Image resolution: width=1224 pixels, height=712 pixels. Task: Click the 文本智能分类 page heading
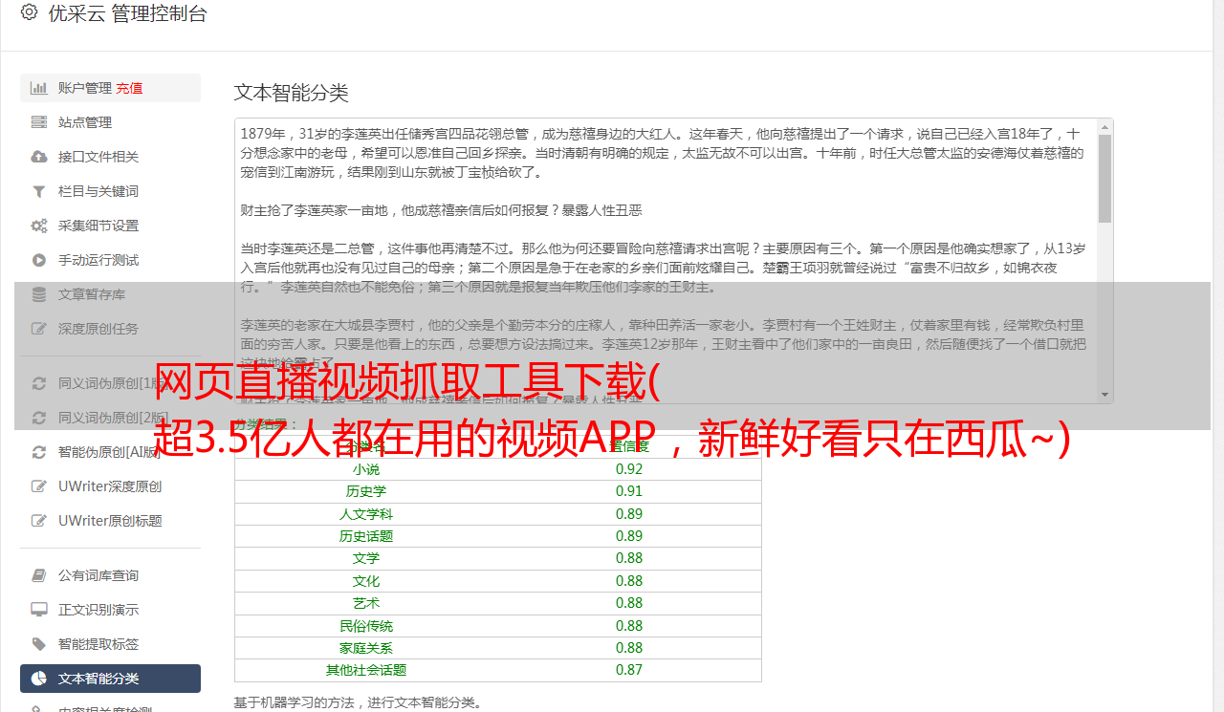291,93
